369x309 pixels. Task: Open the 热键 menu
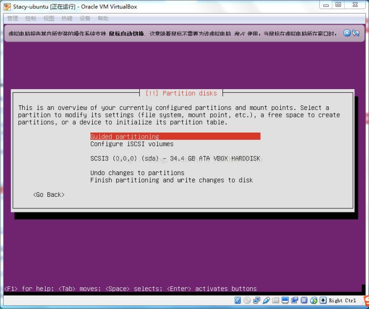pos(67,18)
